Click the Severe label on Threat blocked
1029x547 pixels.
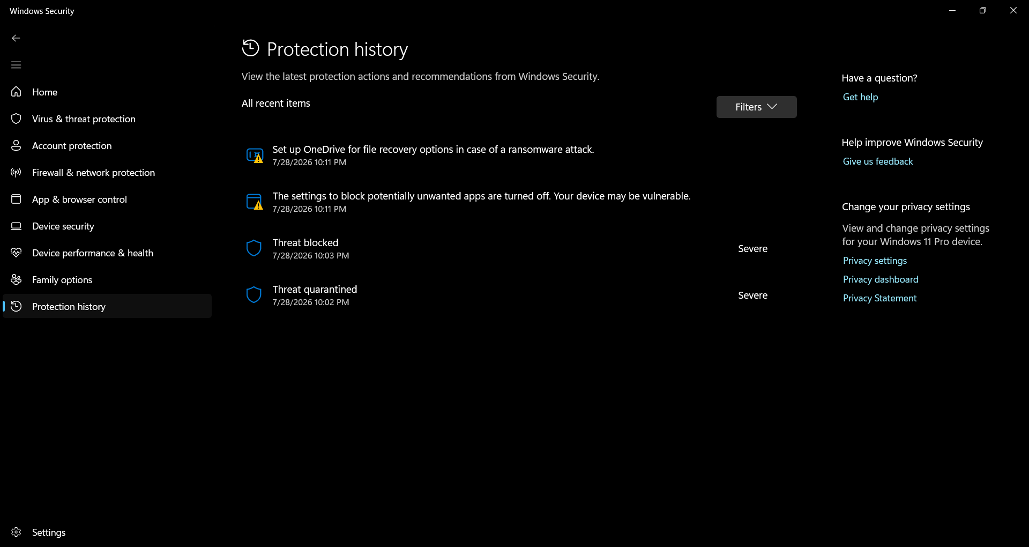(752, 249)
